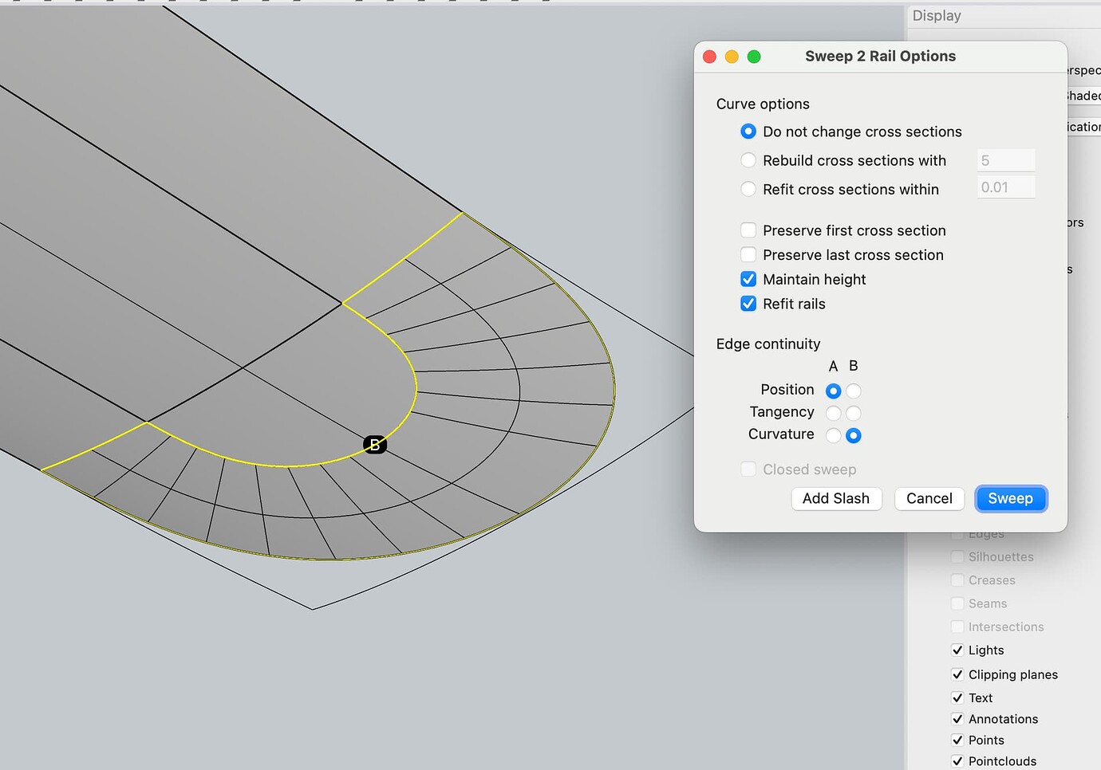Uncheck Lights in the Display panel
This screenshot has width=1101, height=770.
click(x=957, y=650)
